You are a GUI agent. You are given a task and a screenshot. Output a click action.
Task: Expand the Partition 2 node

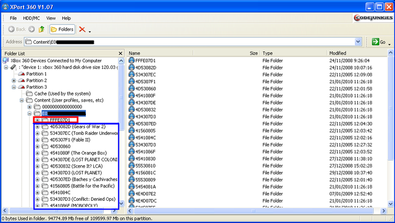[x=14, y=81]
